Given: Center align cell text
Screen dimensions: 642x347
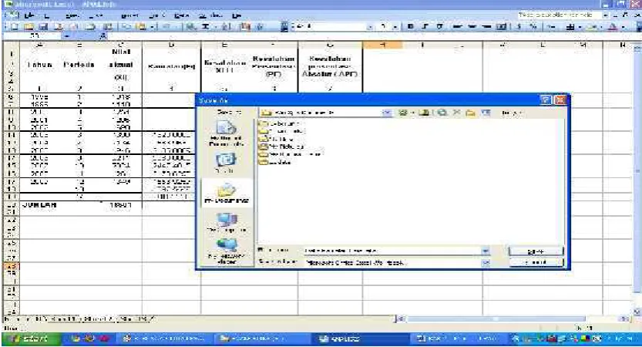Looking at the screenshot, I should pos(472,27).
